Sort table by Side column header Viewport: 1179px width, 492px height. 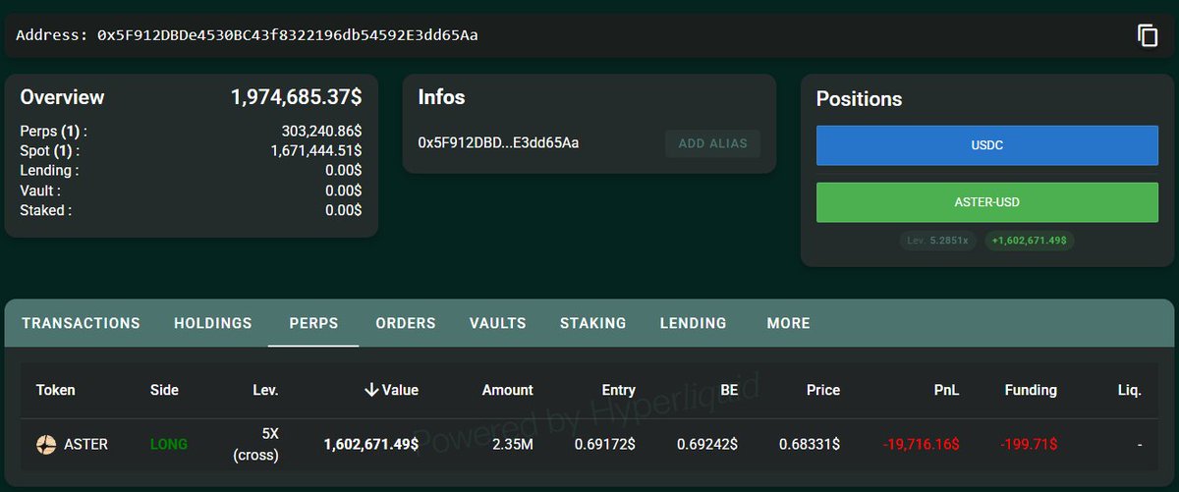pyautogui.click(x=164, y=390)
